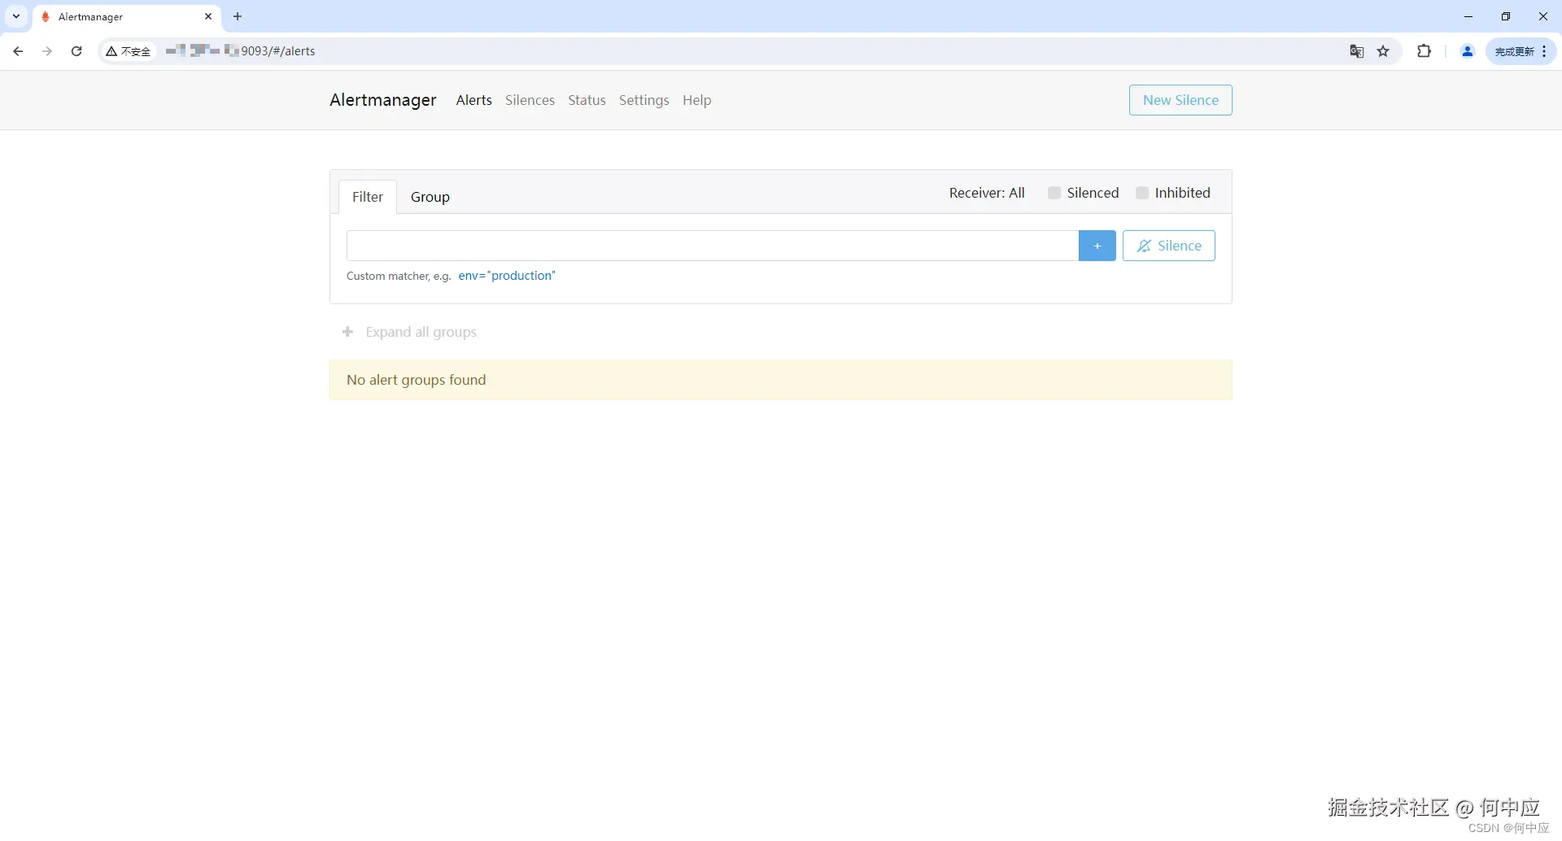Click the browser back arrow
1562x841 pixels.
tap(18, 51)
